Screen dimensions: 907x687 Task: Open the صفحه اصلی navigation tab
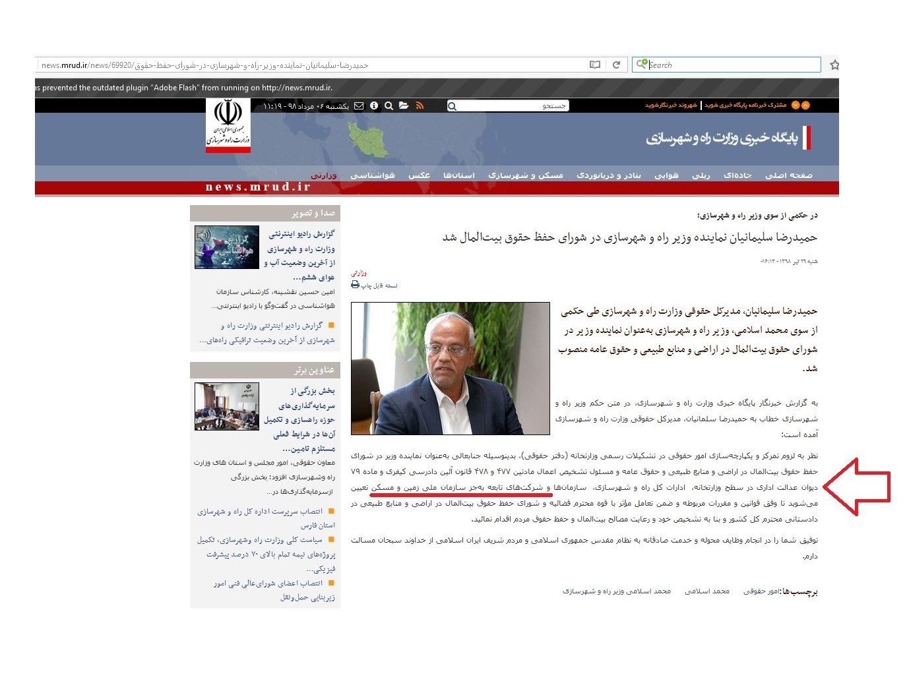tap(788, 175)
